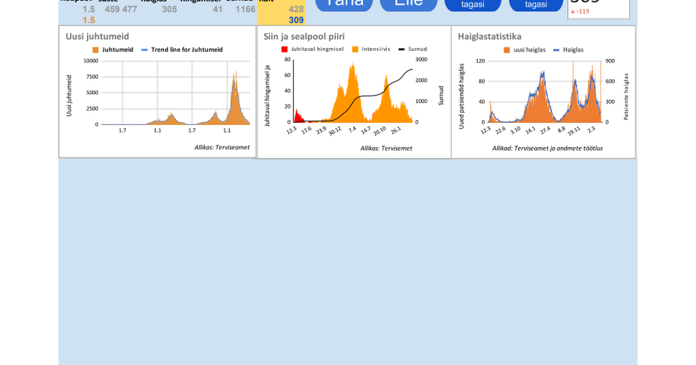Screen dimensions: 696x365
Task: Click the "Uusi juhtumeid" vertical axis label
Action: 69,96
